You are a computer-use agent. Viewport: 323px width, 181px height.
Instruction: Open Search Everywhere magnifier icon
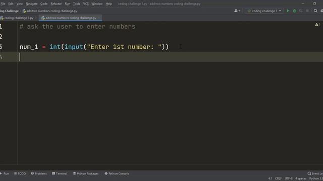pyautogui.click(x=315, y=11)
